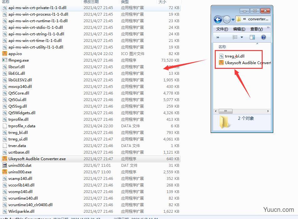Expand the hidden toolbar chevron button

pos(218,37)
